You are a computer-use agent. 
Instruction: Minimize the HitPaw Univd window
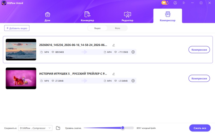pyautogui.click(x=192, y=3)
